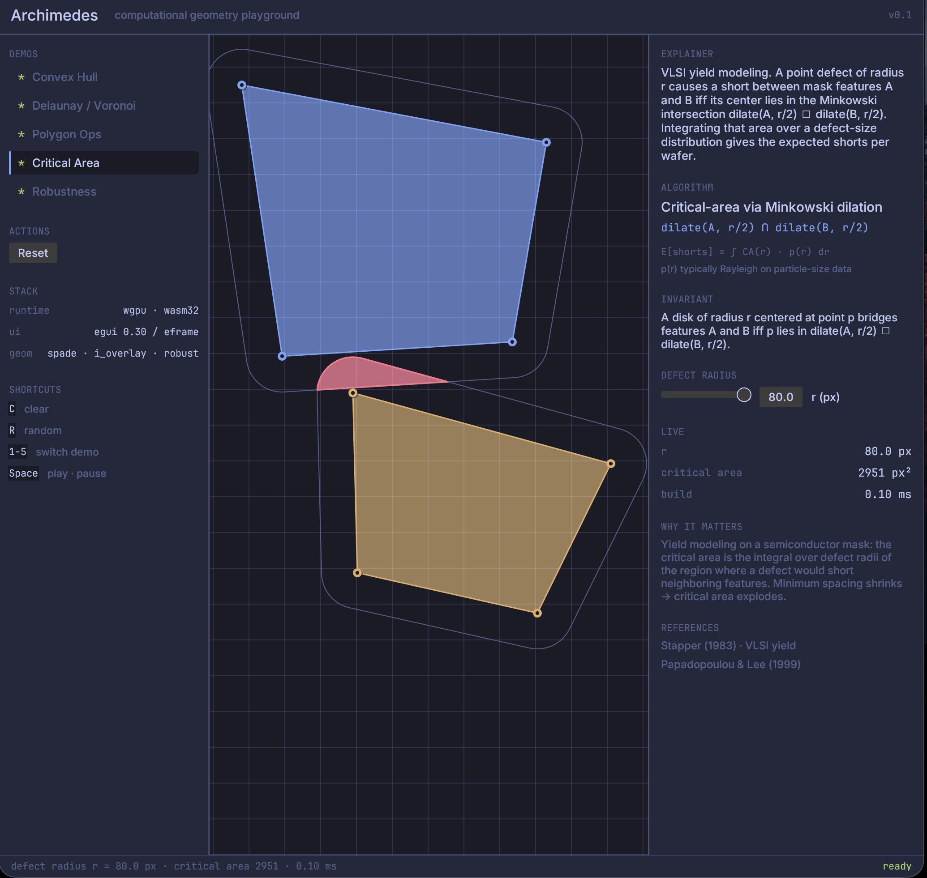Select blue polygon top-left vertex handle
927x878 pixels.
pos(242,85)
